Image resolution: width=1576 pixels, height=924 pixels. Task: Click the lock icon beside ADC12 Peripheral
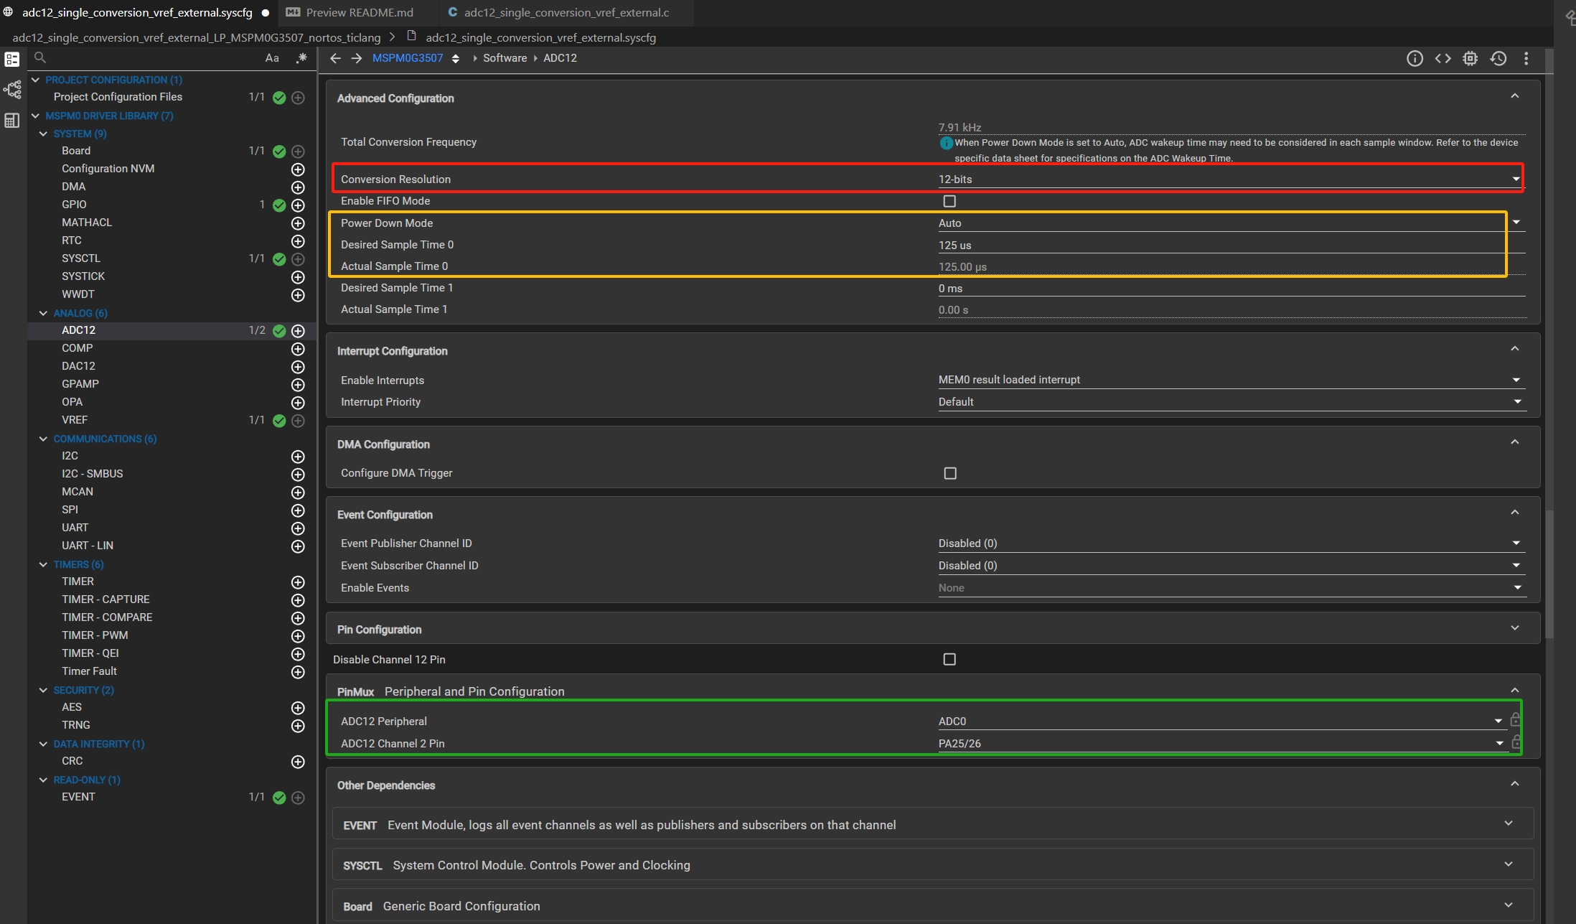[1515, 720]
